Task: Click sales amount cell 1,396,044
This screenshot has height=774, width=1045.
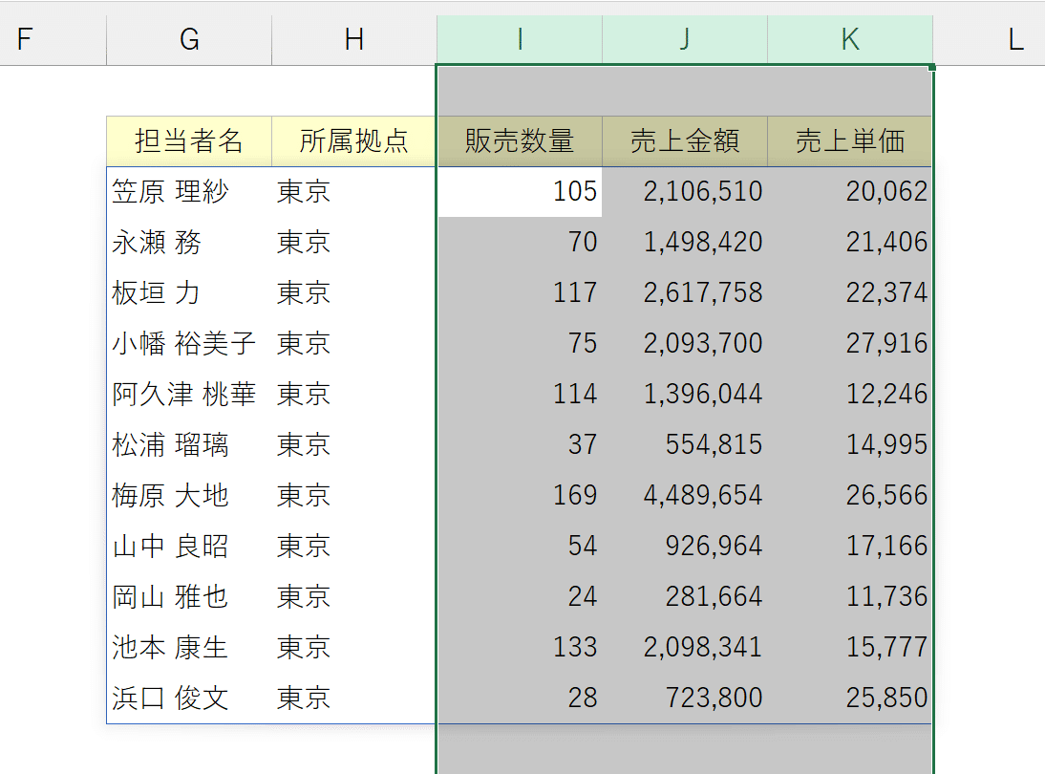Action: click(685, 394)
